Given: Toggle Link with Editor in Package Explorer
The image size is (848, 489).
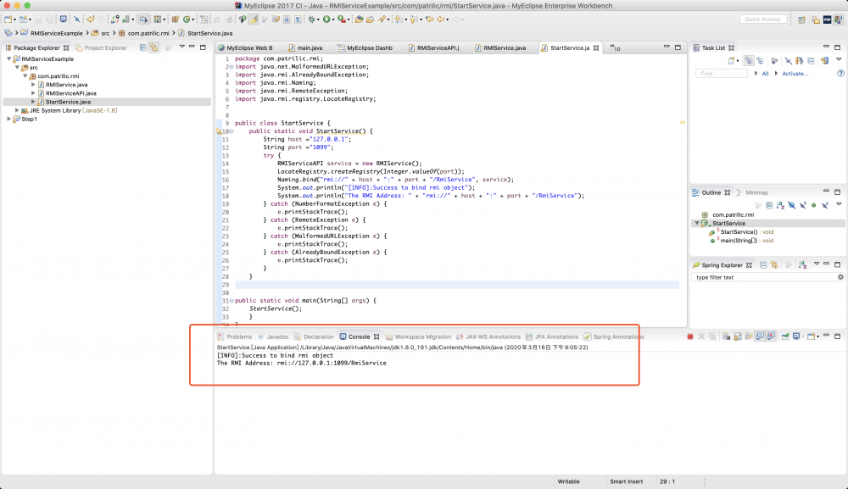Looking at the screenshot, I should tap(154, 48).
